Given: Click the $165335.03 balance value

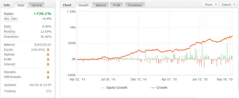Looking at the screenshot, I should coord(43,45).
